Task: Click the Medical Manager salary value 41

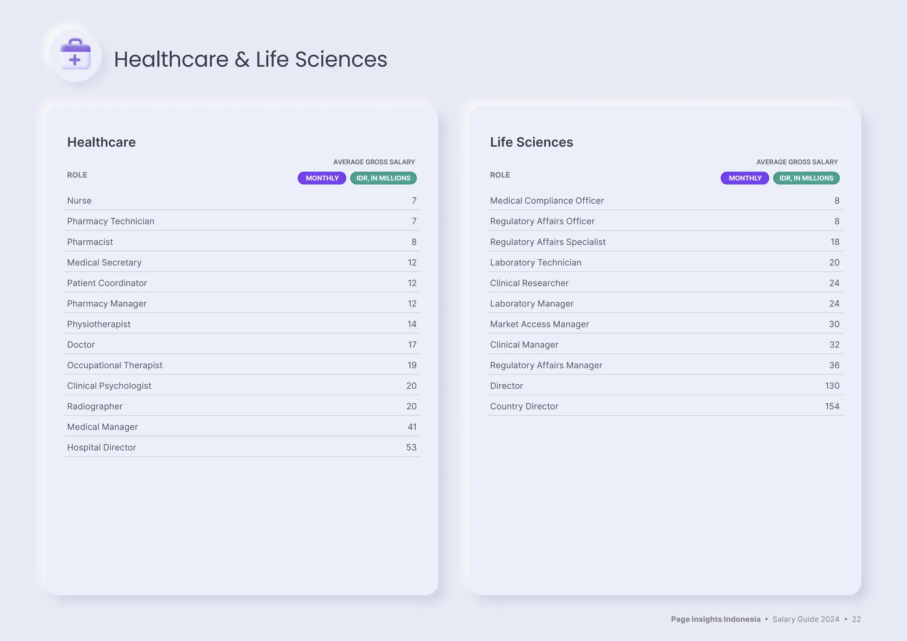Action: click(412, 427)
